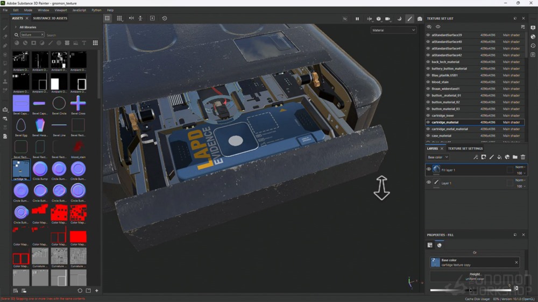
Task: Click the search magnifier icon in Assets
Action: click(16, 35)
